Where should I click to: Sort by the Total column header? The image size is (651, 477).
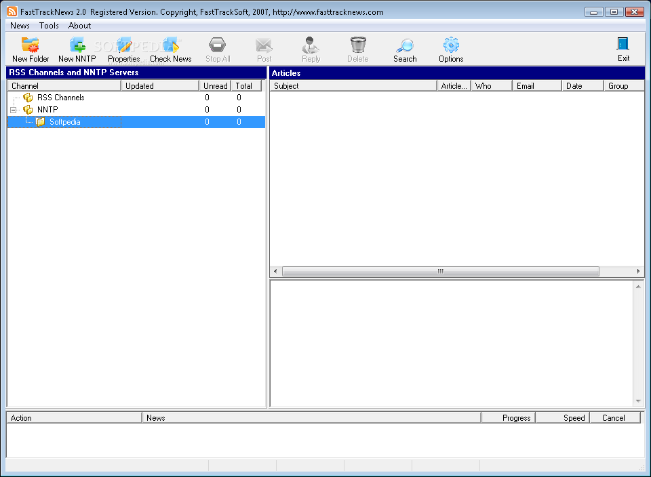[x=246, y=86]
